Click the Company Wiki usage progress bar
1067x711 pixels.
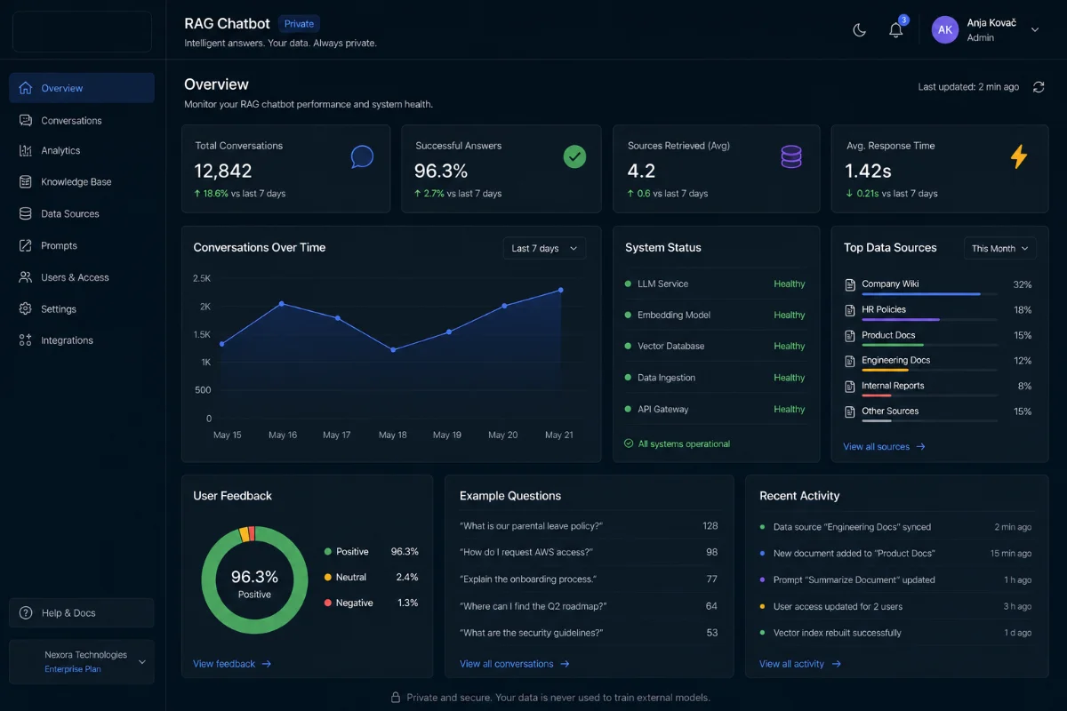[929, 294]
